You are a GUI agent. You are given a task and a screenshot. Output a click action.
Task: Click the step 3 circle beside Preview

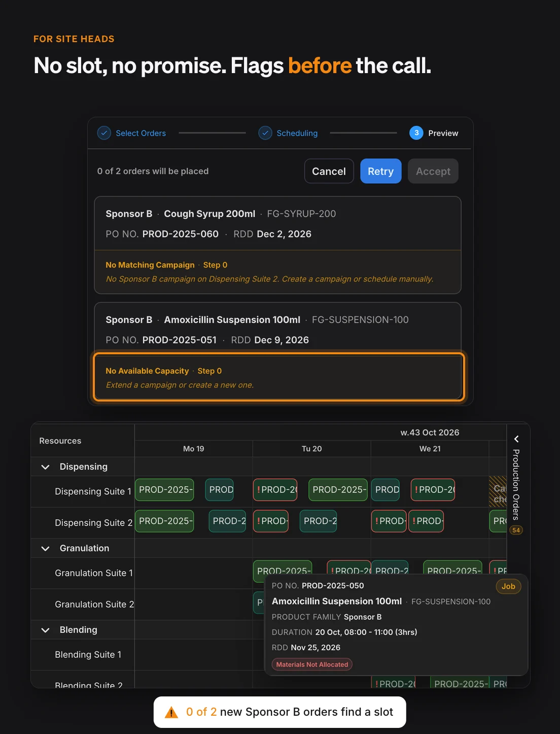416,133
